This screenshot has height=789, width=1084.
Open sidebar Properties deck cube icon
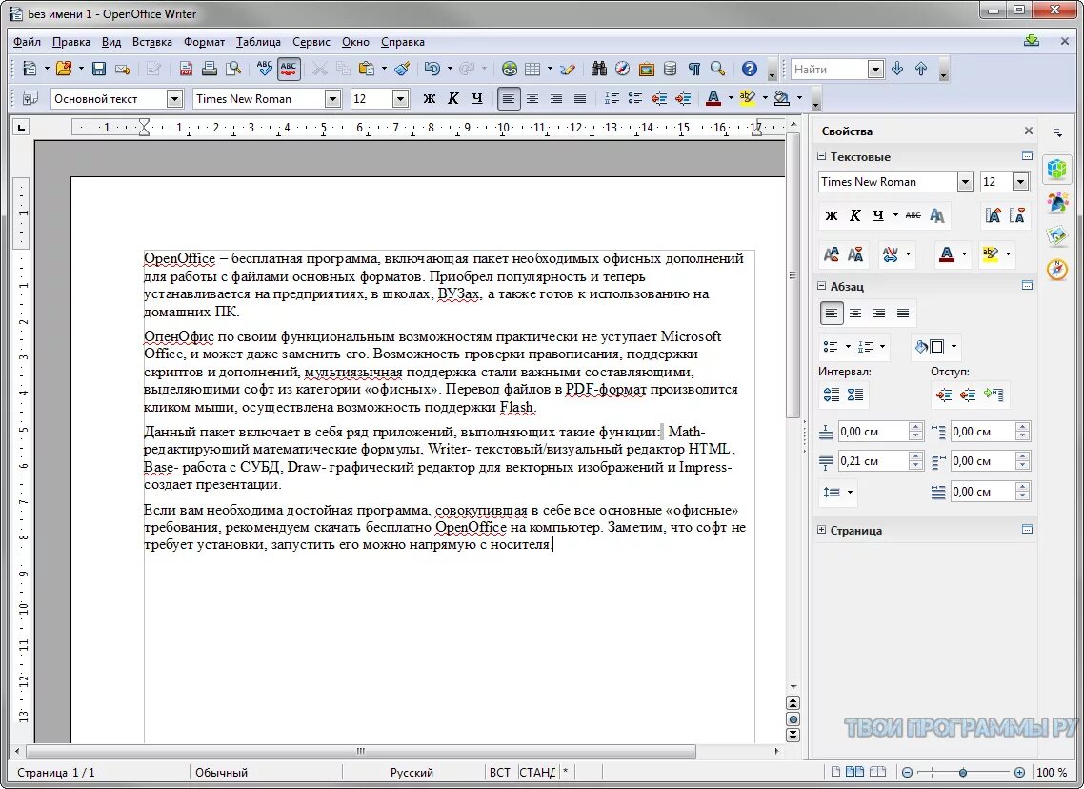[1057, 169]
